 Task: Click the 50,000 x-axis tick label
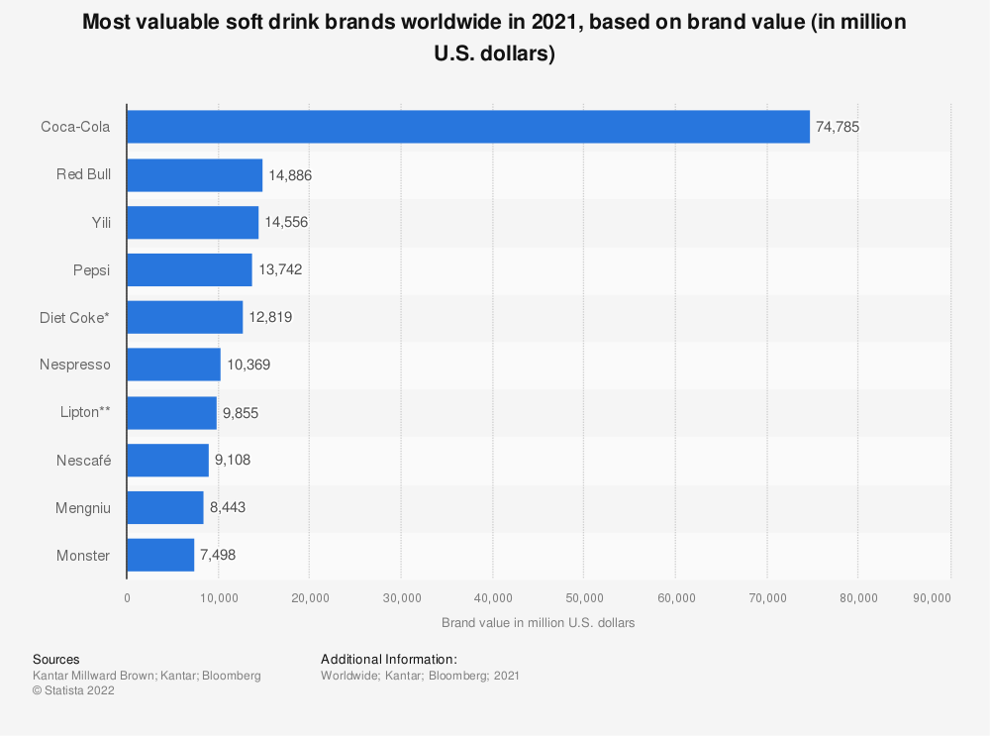(583, 597)
